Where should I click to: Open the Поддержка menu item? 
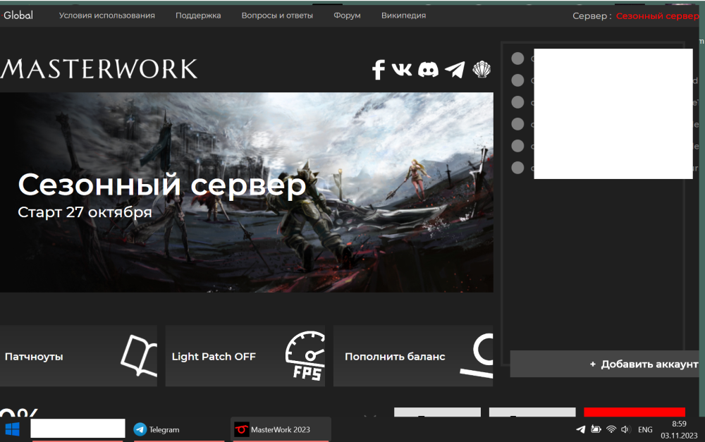tap(198, 16)
